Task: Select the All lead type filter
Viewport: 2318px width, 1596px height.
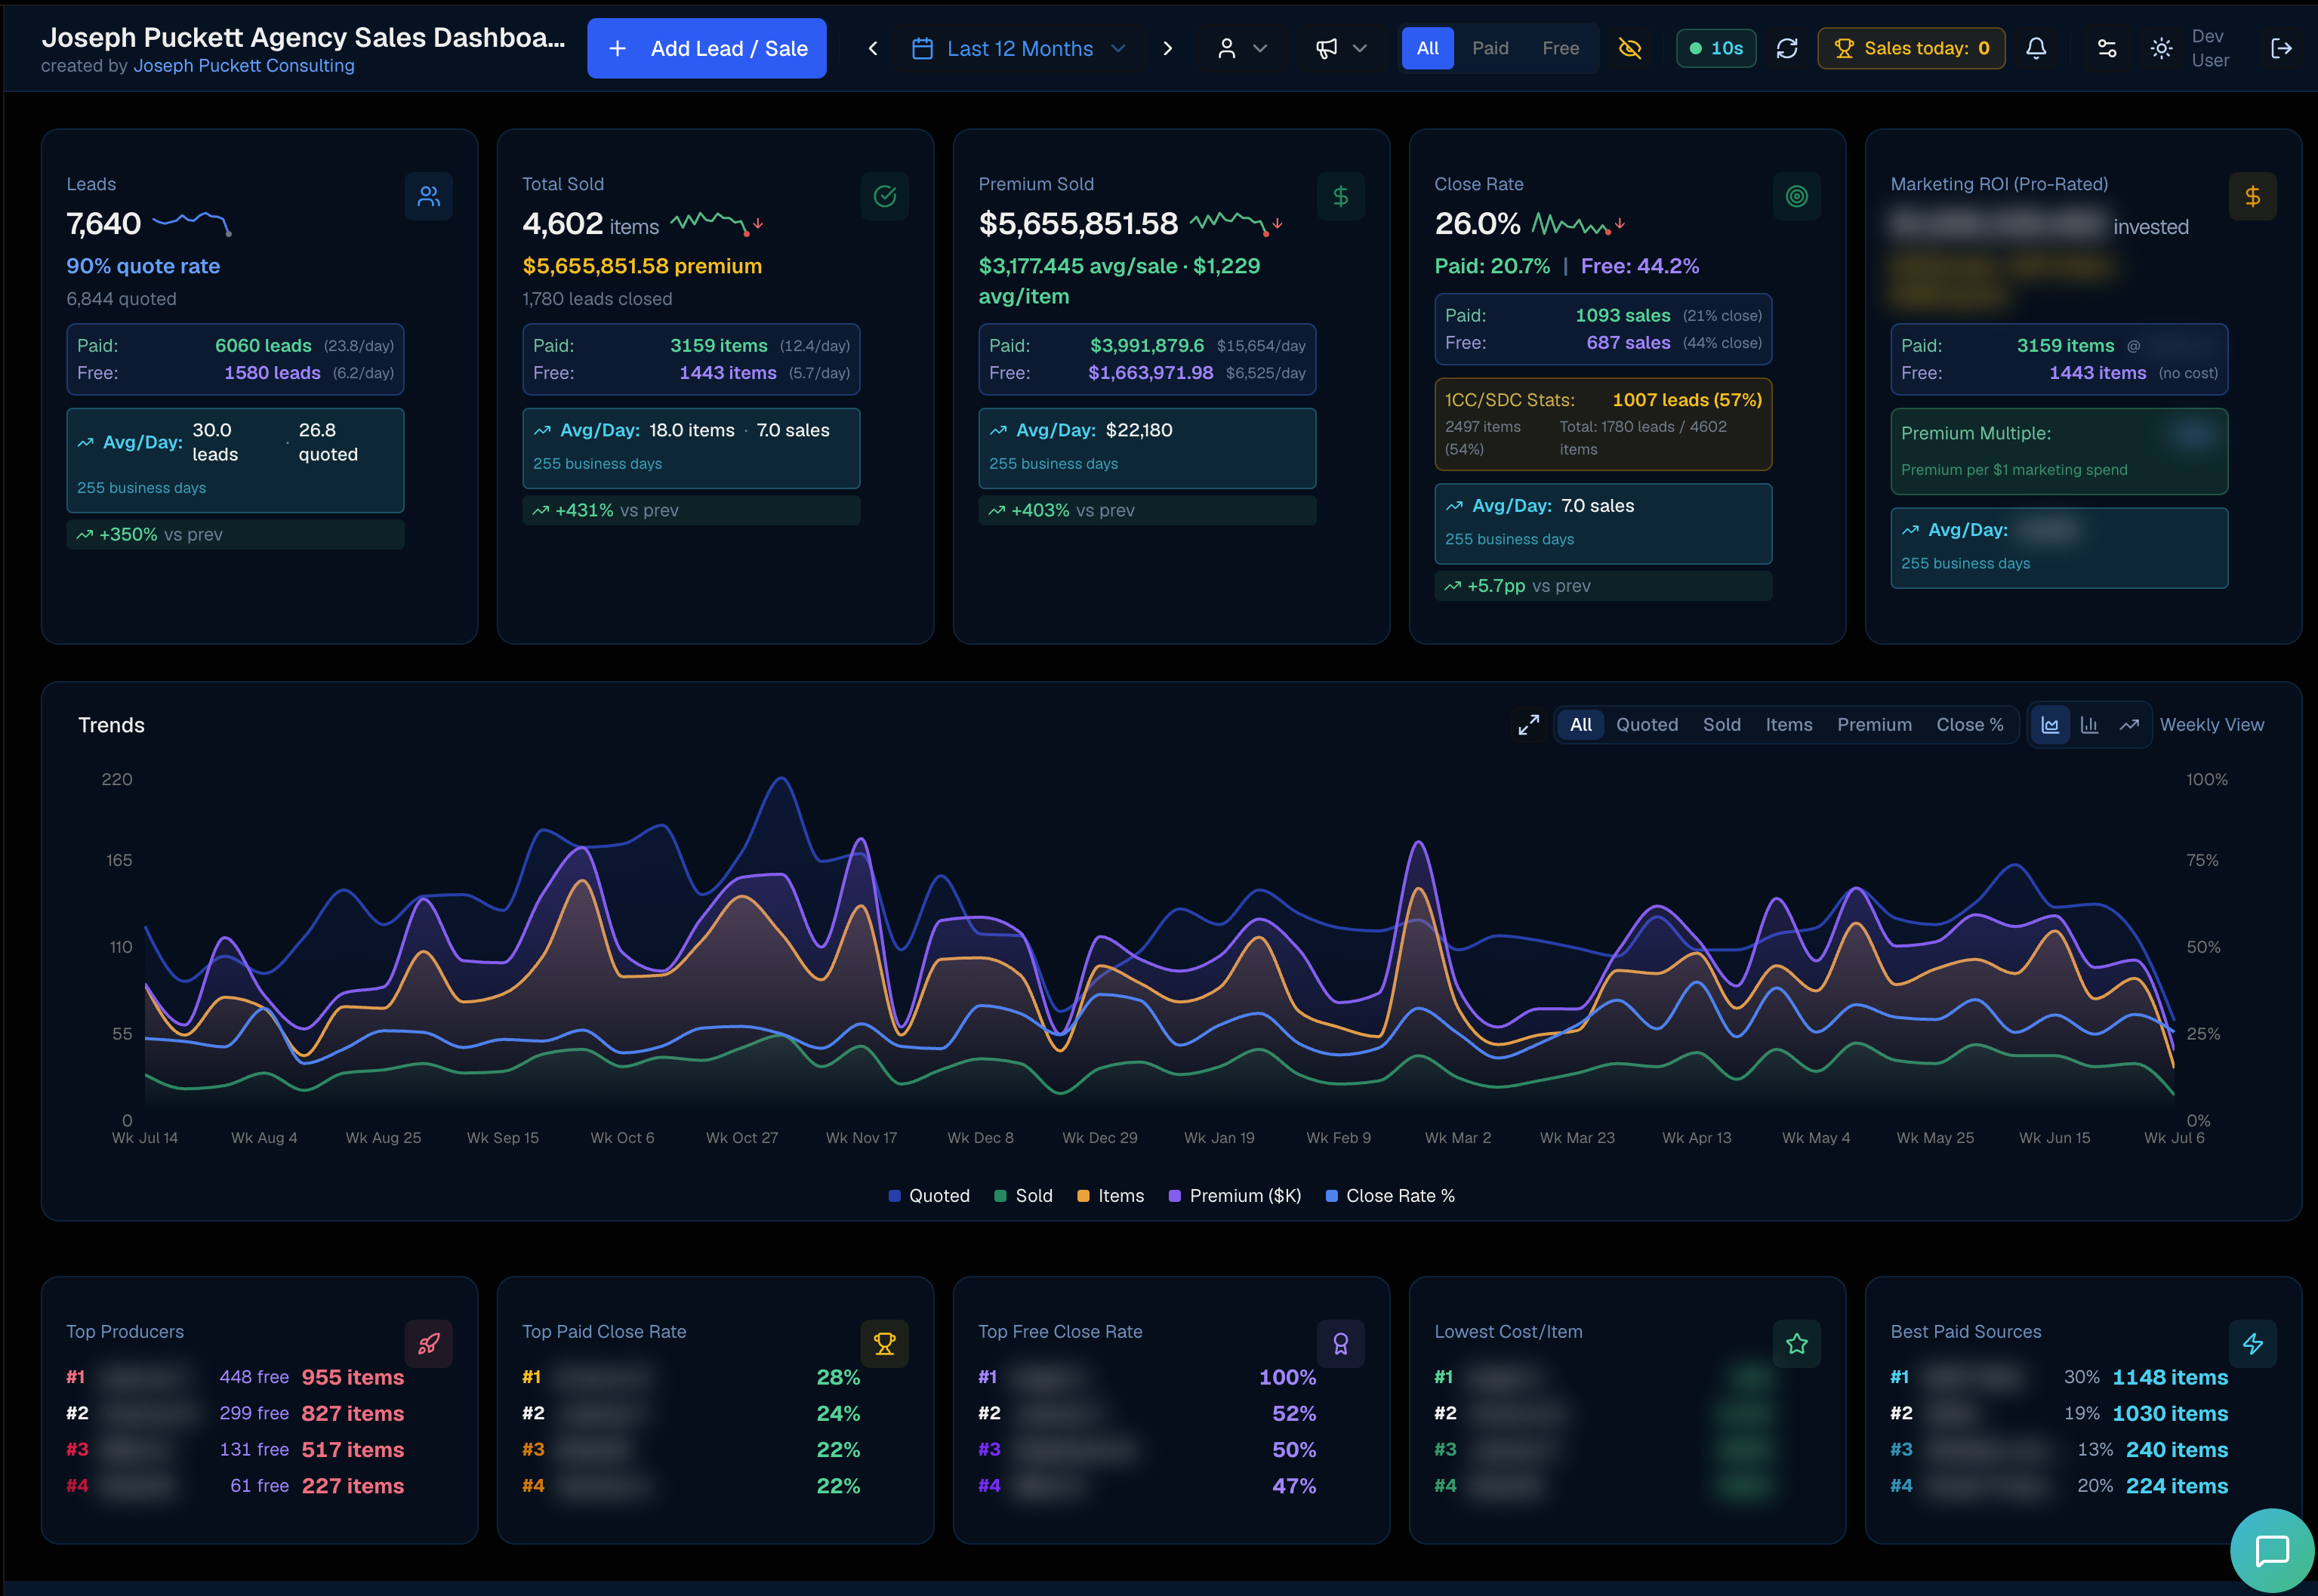Action: click(1427, 48)
